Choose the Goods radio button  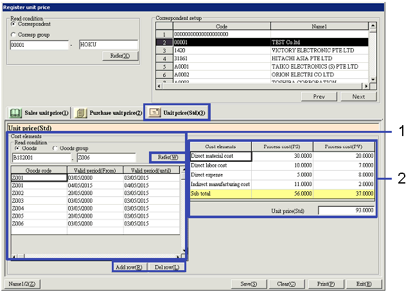(x=17, y=148)
